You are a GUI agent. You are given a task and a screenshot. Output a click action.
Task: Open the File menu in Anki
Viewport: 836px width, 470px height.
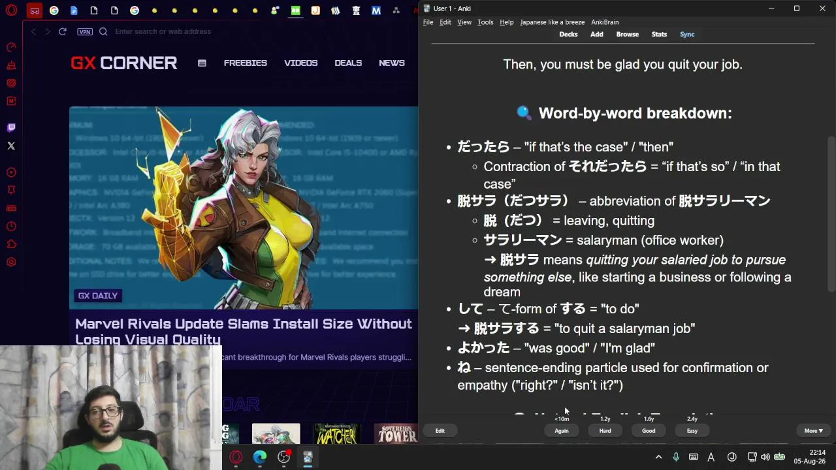[x=428, y=22]
